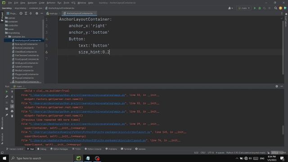Open Terminal tool window tab
Screen dimensions: 288x162
pos(126,149)
